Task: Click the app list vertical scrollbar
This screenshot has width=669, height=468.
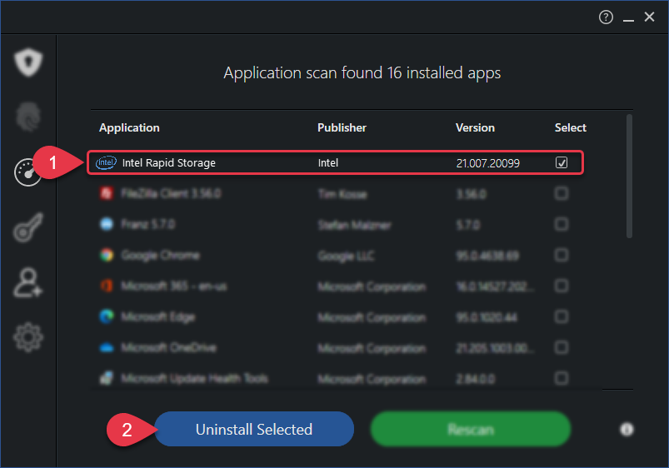Action: [629, 176]
